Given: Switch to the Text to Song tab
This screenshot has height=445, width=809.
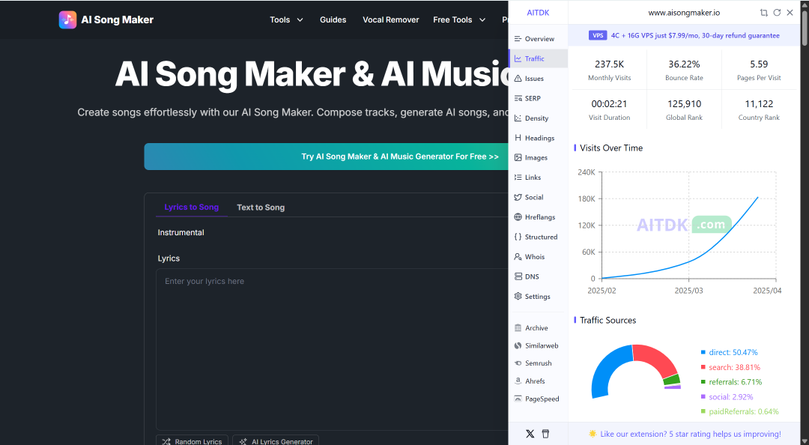Looking at the screenshot, I should coord(261,208).
